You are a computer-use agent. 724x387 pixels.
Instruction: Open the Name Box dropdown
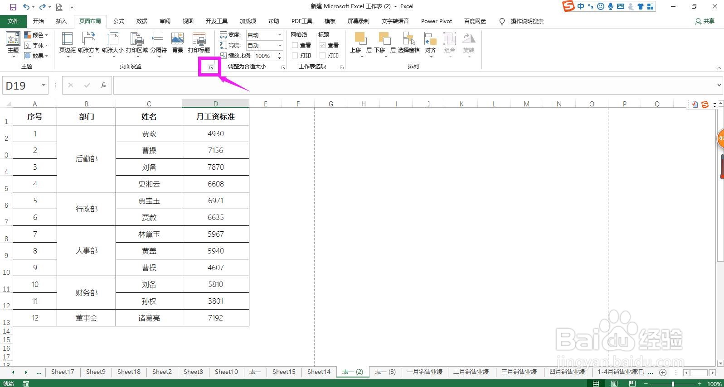(x=44, y=85)
